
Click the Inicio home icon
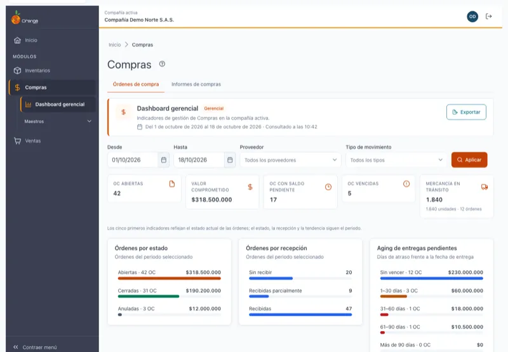tap(18, 41)
